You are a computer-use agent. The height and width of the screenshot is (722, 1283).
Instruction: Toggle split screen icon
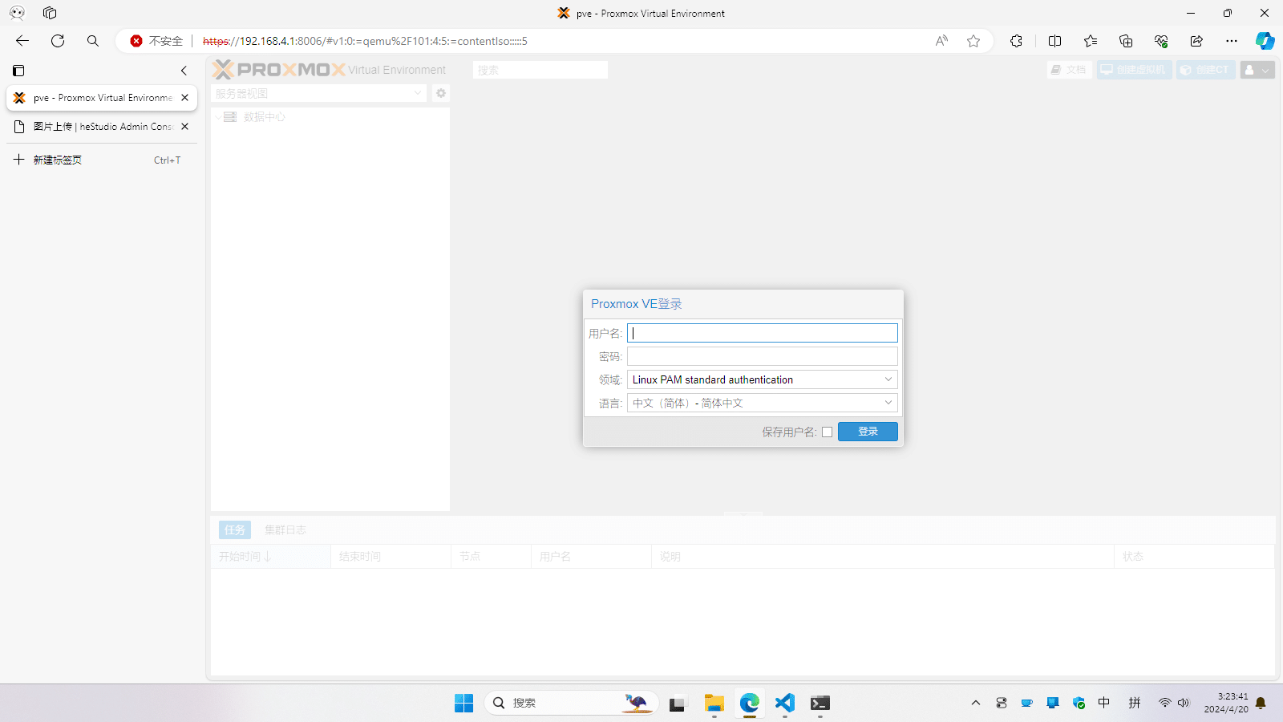point(1054,41)
